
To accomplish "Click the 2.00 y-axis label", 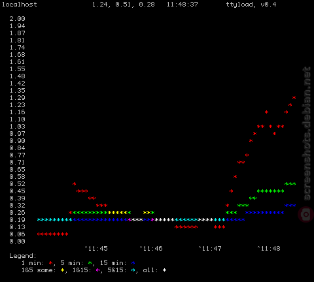I will 18,19.
